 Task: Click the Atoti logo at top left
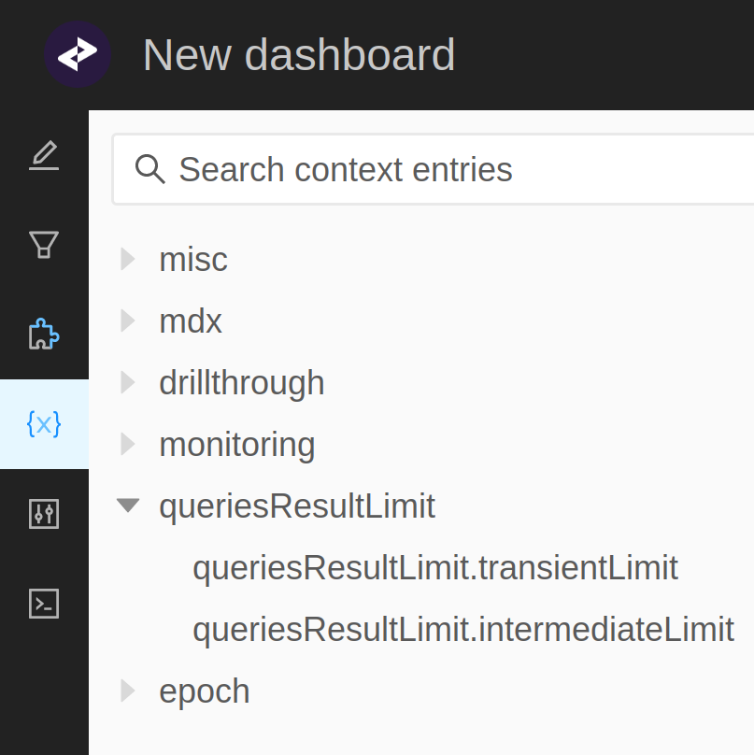78,54
